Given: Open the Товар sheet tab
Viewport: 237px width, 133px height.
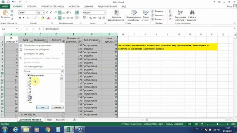Looking at the screenshot, I should (x=49, y=120).
